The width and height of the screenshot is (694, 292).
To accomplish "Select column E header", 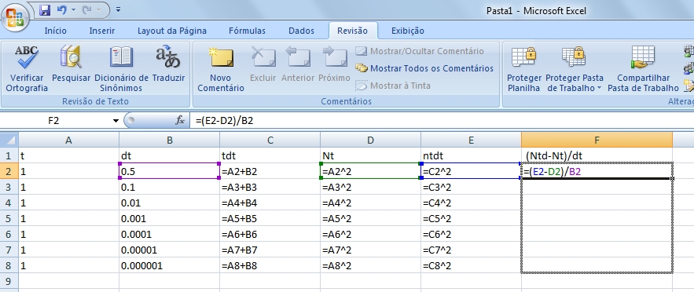I will [471, 140].
